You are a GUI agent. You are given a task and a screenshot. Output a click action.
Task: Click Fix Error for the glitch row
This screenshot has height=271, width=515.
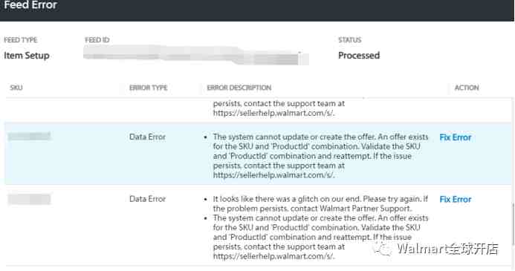456,200
